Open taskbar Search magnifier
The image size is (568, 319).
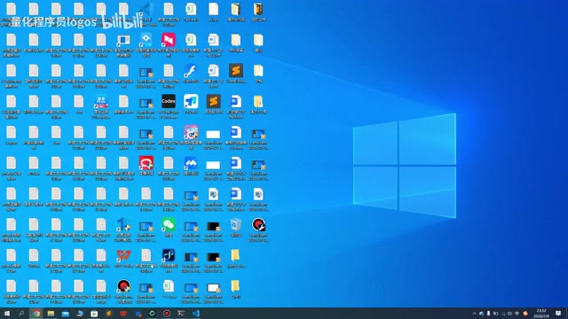(x=21, y=313)
